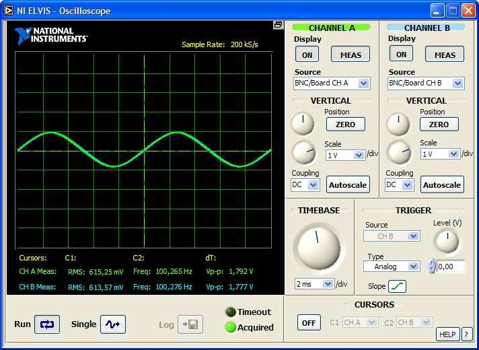This screenshot has height=350, width=479.
Task: Click the Trigger Level knob
Action: pos(447,242)
